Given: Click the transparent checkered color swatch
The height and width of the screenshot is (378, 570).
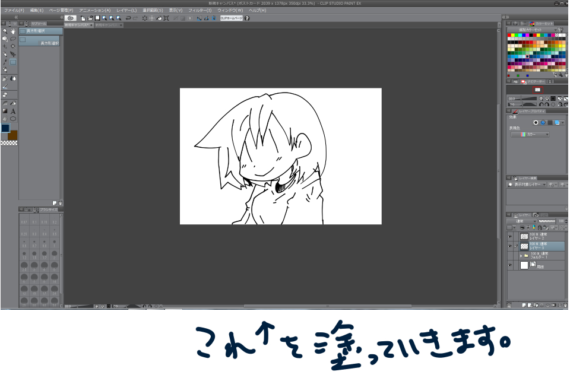Looking at the screenshot, I should click(9, 143).
